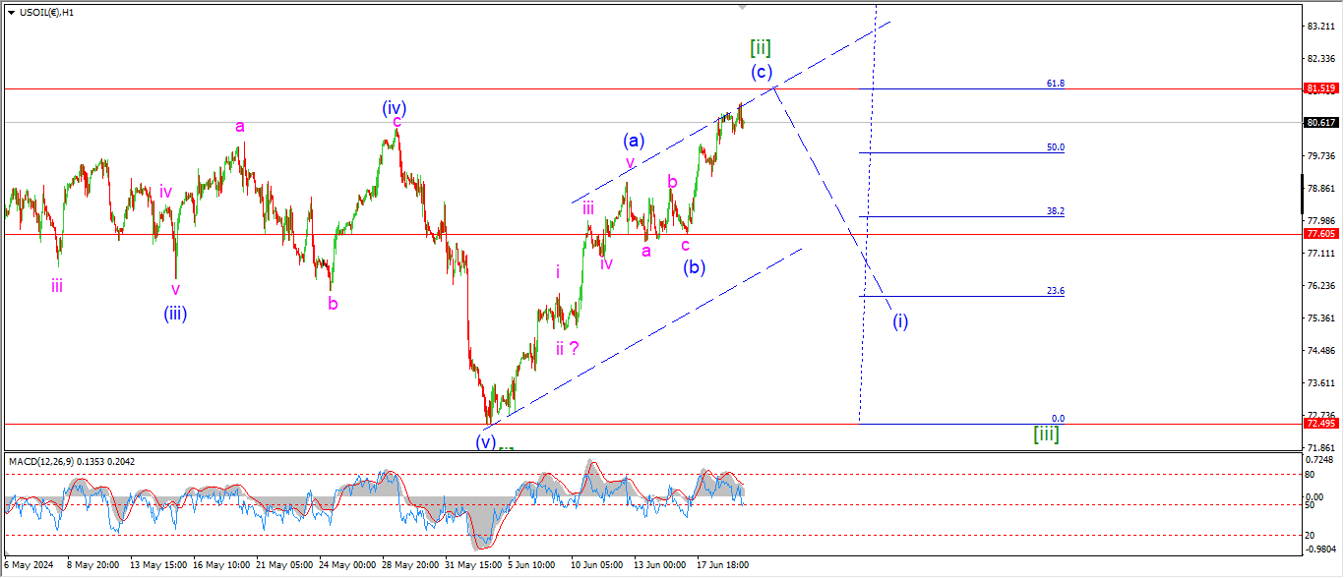Click the 75.361 price scale value
The width and height of the screenshot is (1344, 578).
point(1320,318)
